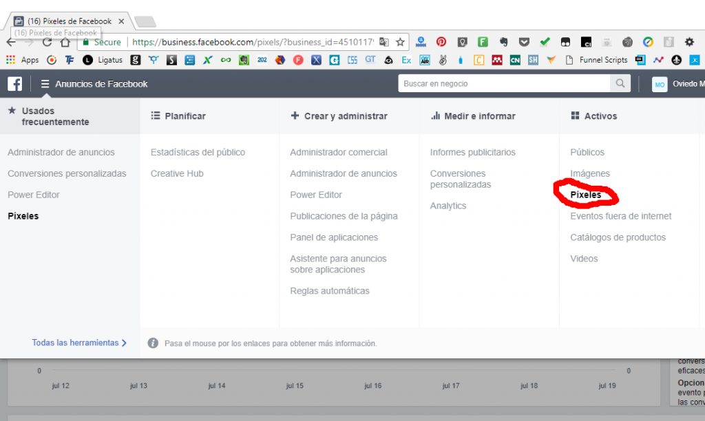This screenshot has height=421, width=705.
Task: Open Catálogos de productos
Action: coord(618,237)
